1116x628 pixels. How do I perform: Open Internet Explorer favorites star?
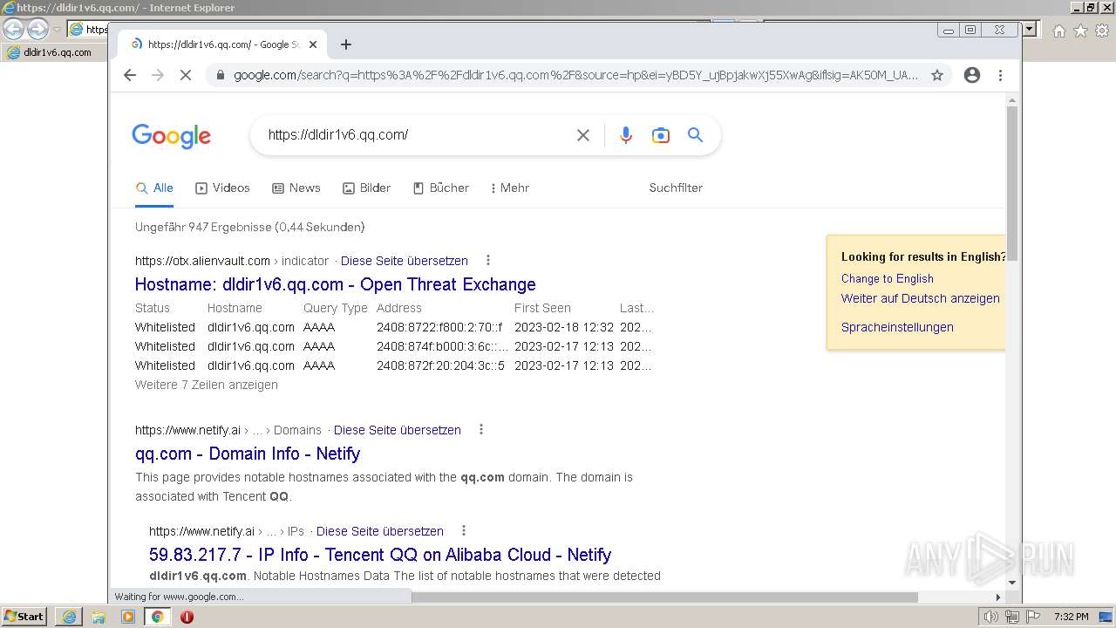1080,31
